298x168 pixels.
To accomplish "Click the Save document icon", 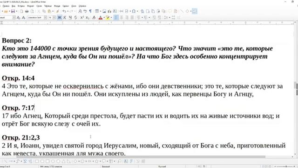I will pos(13,11).
